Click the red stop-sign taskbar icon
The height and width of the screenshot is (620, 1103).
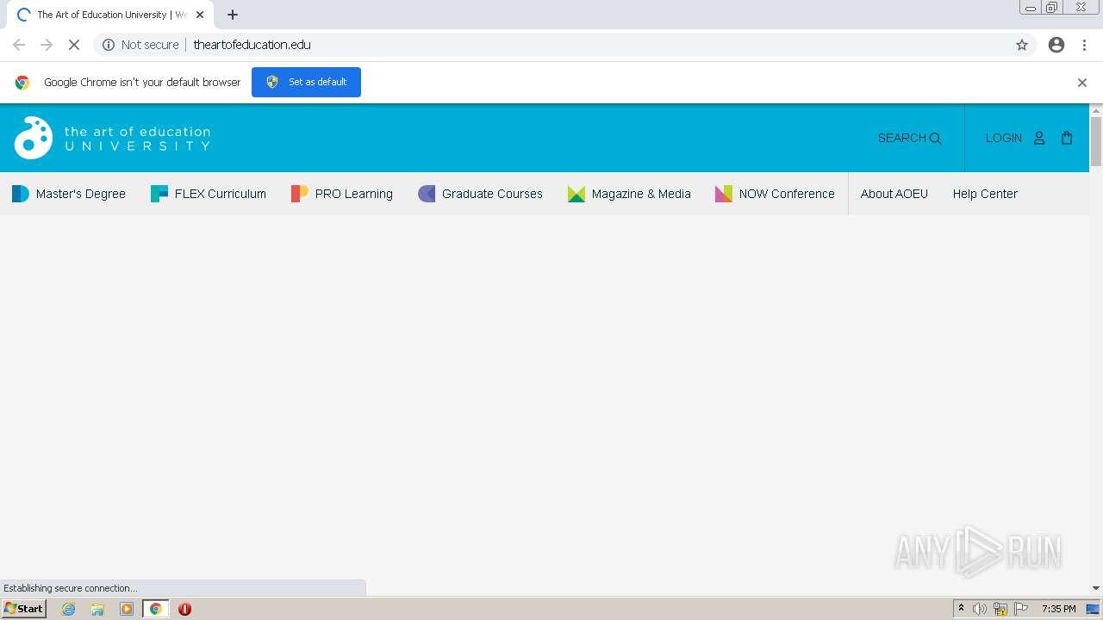pyautogui.click(x=184, y=609)
